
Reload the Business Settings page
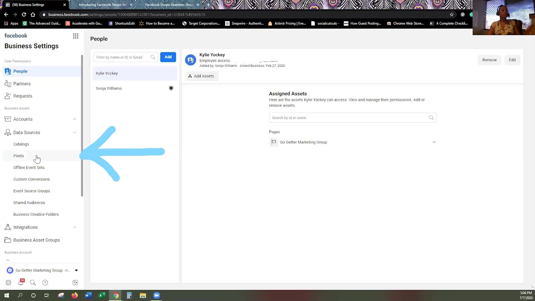[x=24, y=14]
